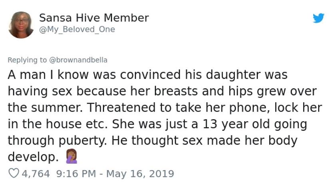View the 4,764 likes count
332x190 pixels.
(x=36, y=174)
